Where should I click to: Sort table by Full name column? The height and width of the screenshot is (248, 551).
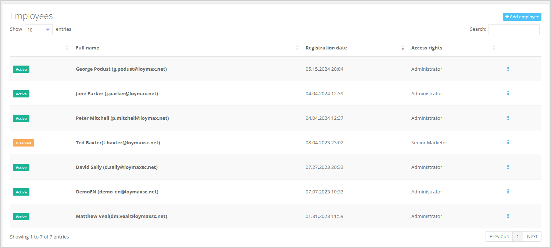pyautogui.click(x=87, y=48)
